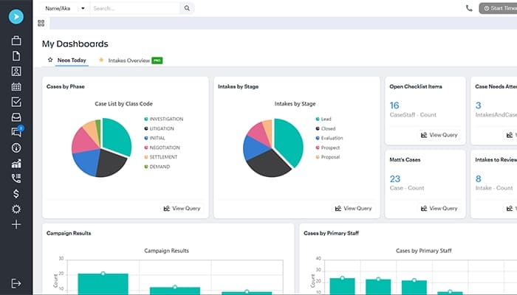Open the Checklist checkmark icon in sidebar
The height and width of the screenshot is (295, 517).
(16, 102)
